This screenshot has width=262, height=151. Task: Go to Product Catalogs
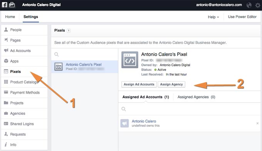tap(24, 82)
